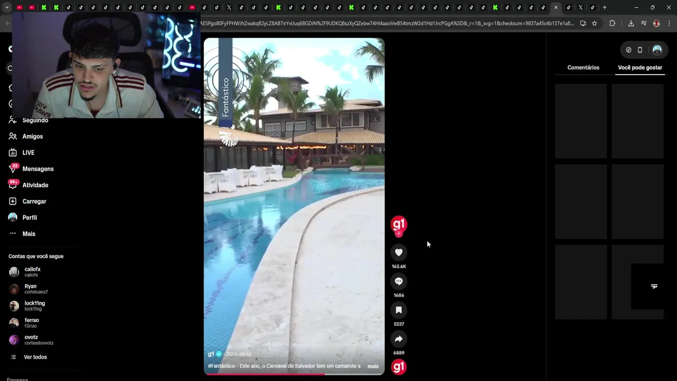
Task: Go to Perfil in the sidebar
Action: [29, 217]
